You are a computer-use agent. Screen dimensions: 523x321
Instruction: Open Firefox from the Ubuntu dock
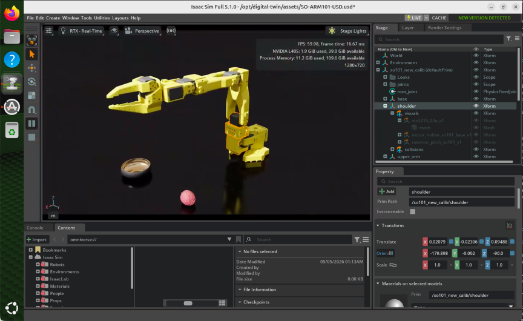tap(12, 14)
